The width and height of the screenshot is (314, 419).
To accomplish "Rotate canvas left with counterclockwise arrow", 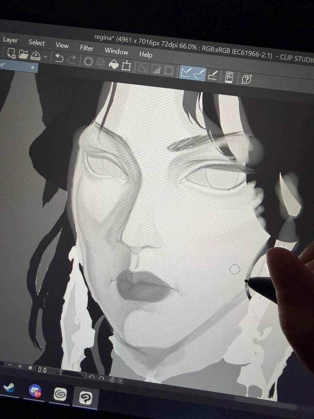I will (x=92, y=377).
